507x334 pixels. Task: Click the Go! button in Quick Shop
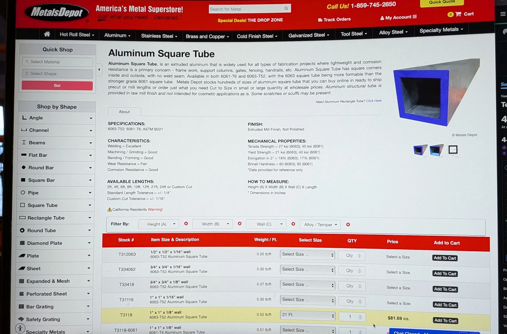point(57,86)
